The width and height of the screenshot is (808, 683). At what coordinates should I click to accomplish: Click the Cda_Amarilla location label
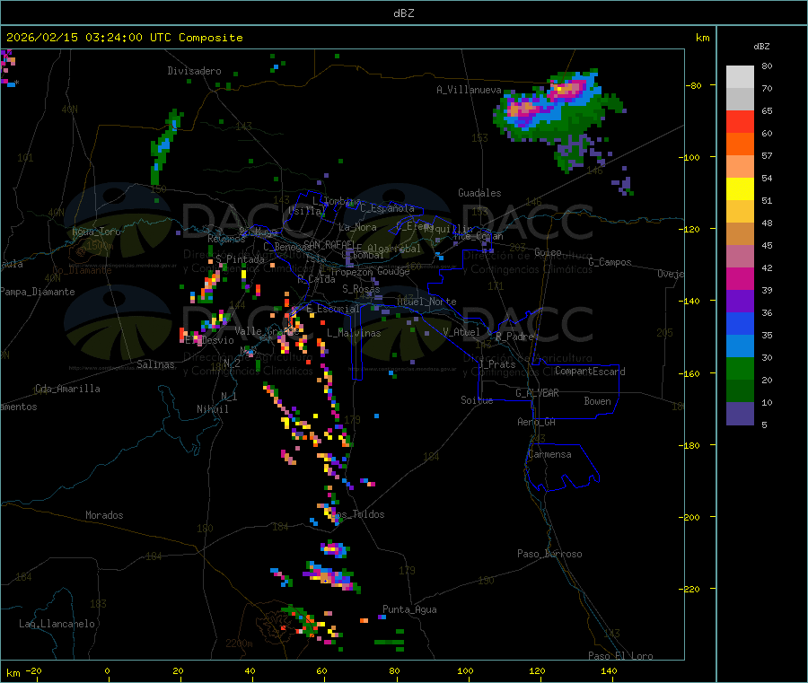point(67,389)
